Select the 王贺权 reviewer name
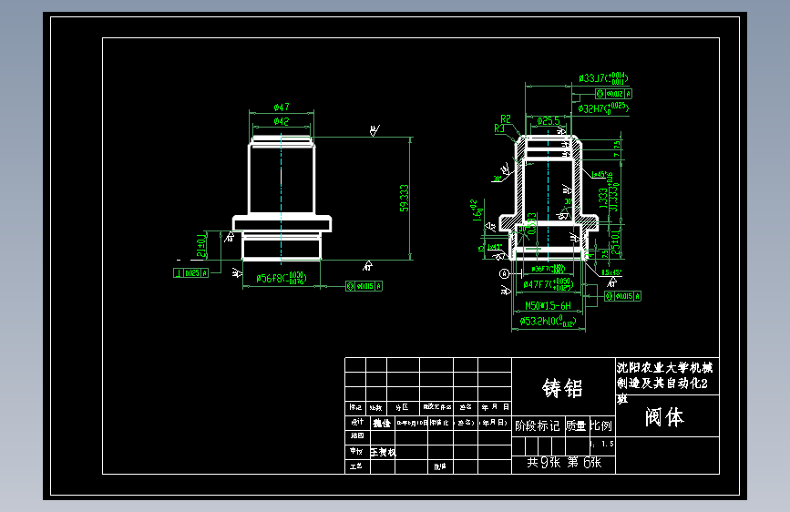This screenshot has width=790, height=512. point(384,453)
